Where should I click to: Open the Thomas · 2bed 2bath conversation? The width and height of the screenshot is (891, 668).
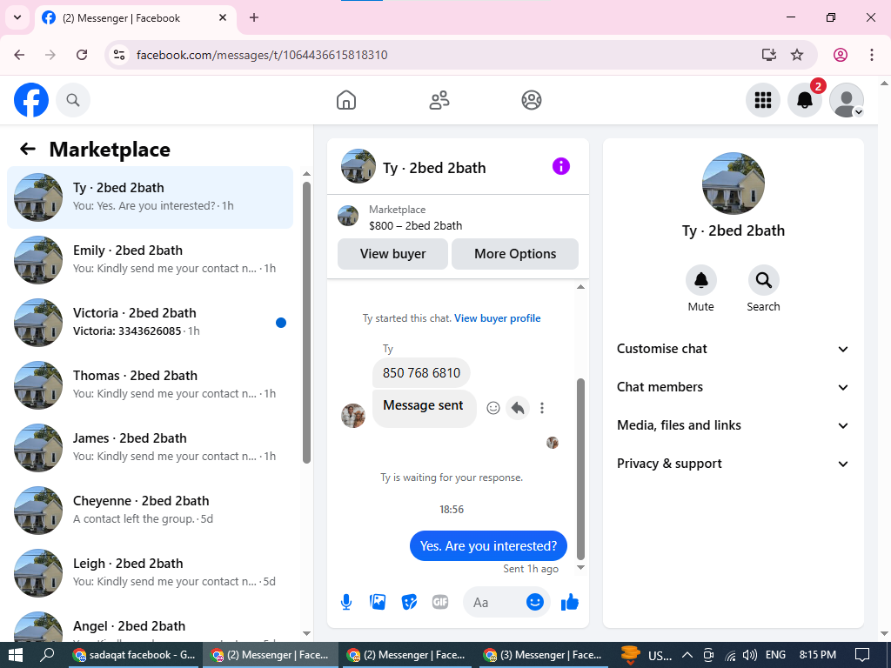tap(150, 385)
